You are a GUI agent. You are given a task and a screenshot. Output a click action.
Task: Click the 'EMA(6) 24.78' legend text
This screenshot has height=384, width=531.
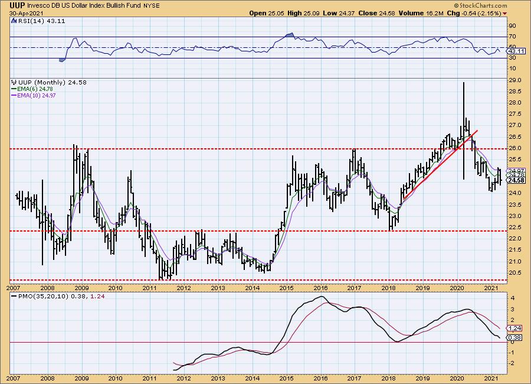point(35,89)
